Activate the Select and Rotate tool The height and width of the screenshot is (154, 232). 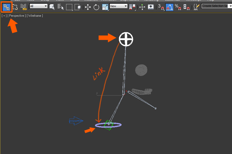(96, 7)
